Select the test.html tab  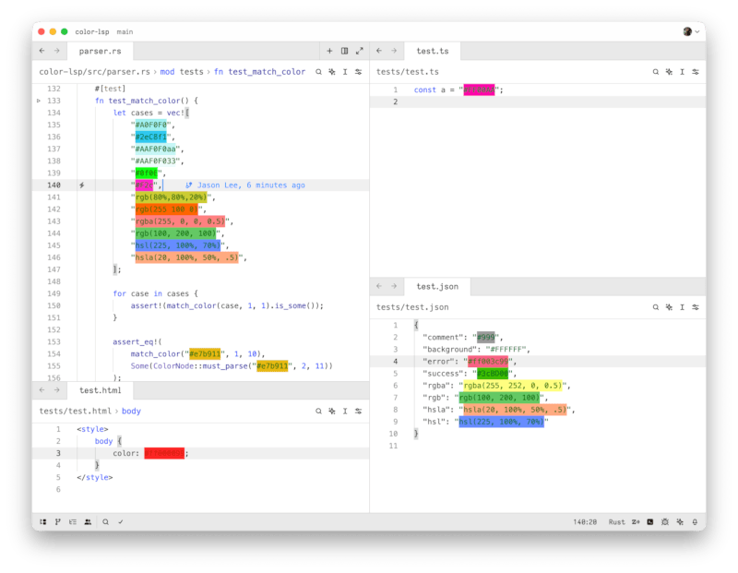(101, 390)
